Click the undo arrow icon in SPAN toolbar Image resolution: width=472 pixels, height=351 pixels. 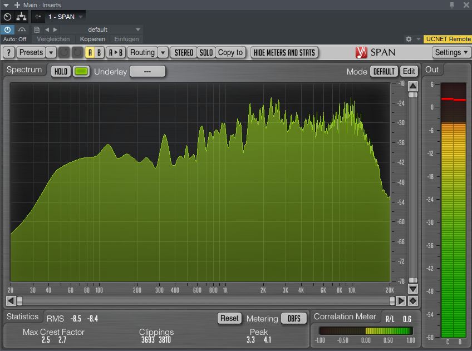point(64,52)
